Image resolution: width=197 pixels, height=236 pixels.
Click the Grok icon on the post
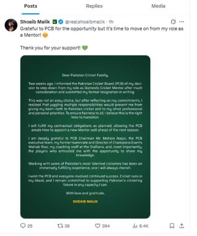[x=173, y=22]
